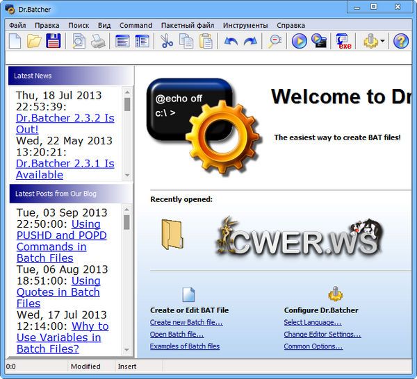Click the Find magnifier icon
Image resolution: width=417 pixels, height=379 pixels.
coord(275,42)
